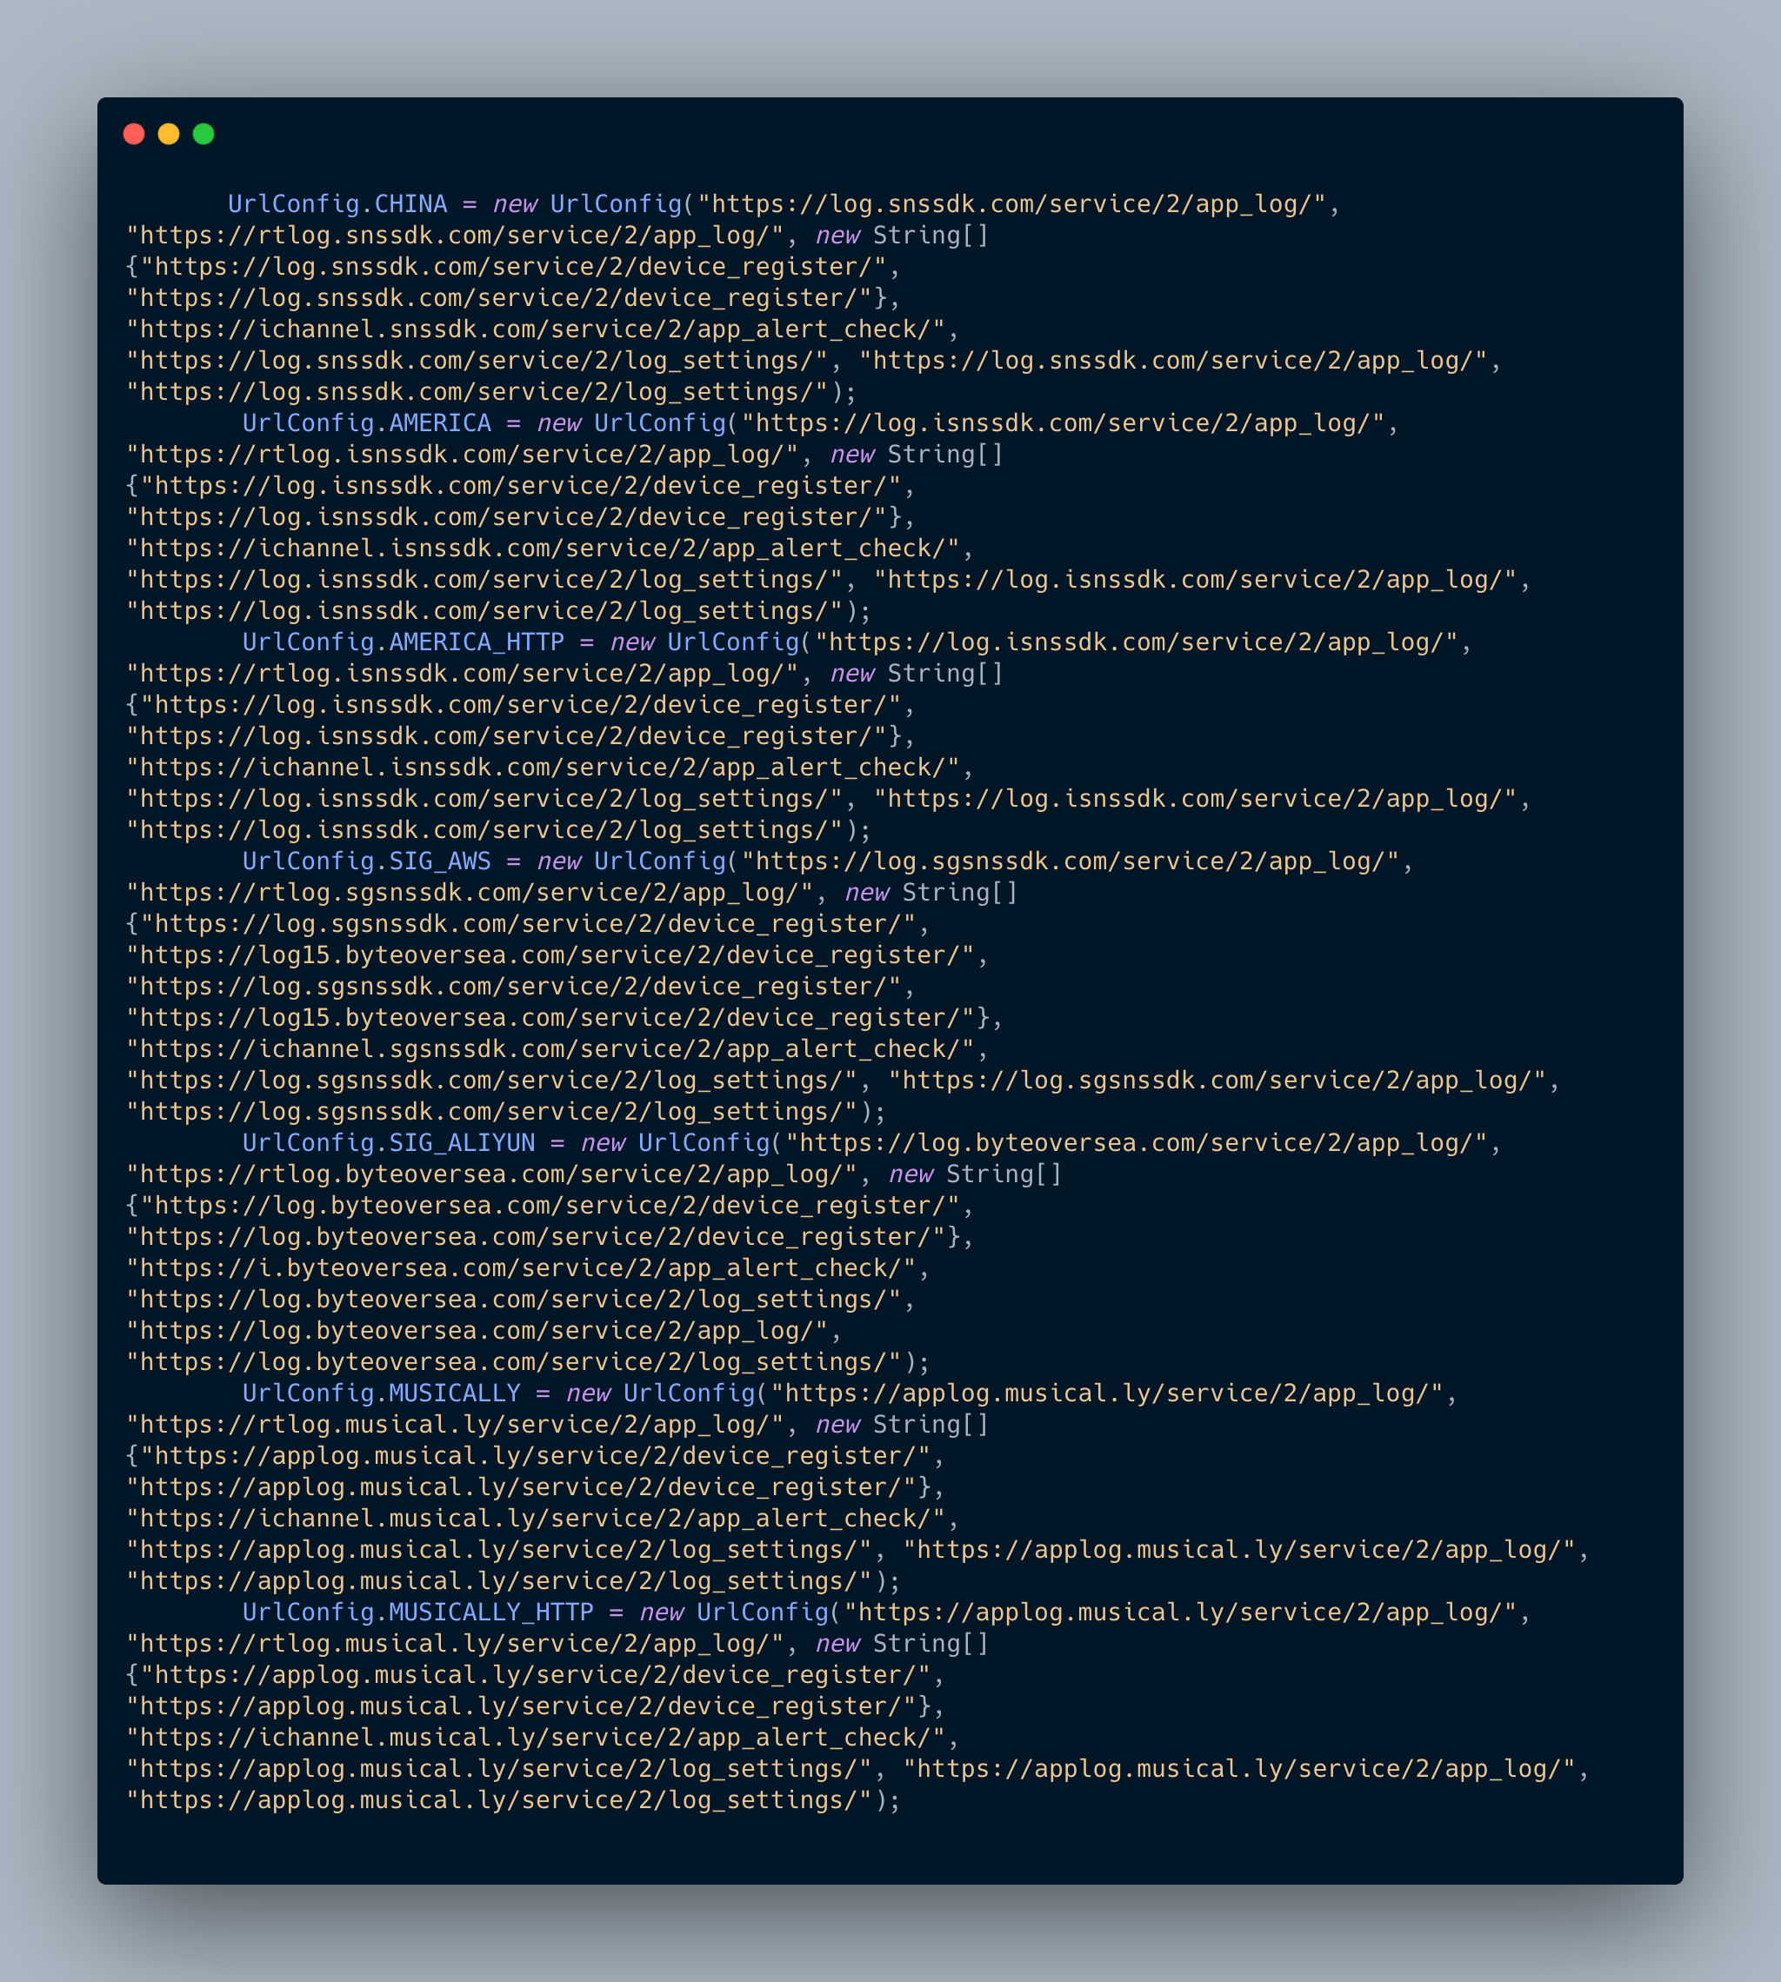Click the i.byteoversea.com app_alert_check URL

(x=521, y=1269)
